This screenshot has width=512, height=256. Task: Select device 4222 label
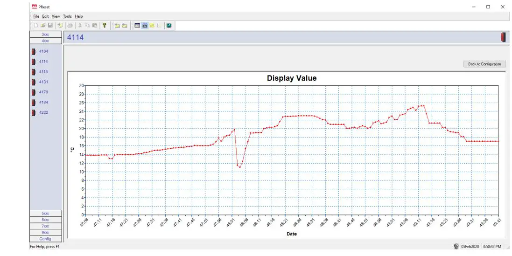pos(43,112)
